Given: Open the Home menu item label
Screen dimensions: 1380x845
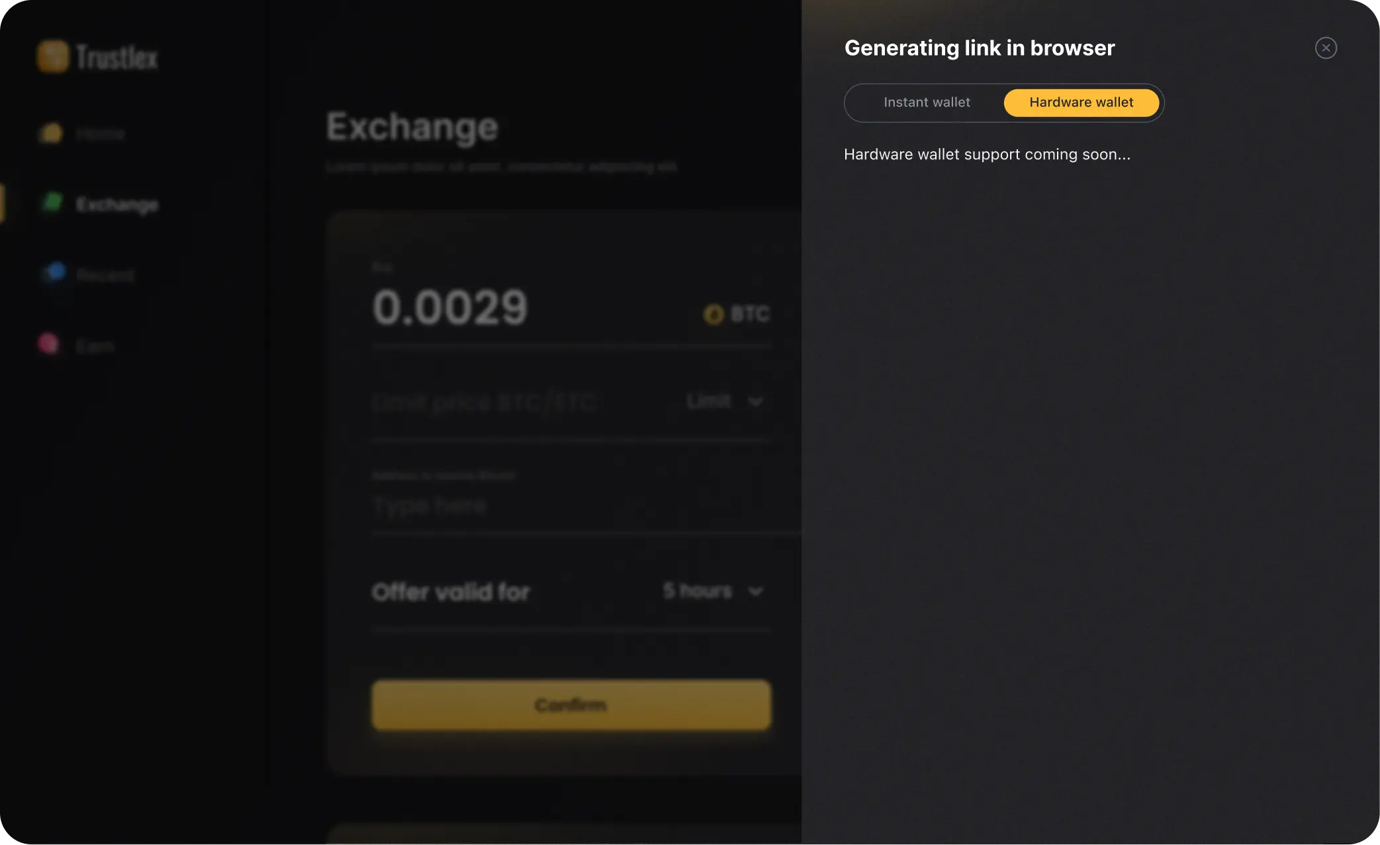Looking at the screenshot, I should [x=101, y=134].
